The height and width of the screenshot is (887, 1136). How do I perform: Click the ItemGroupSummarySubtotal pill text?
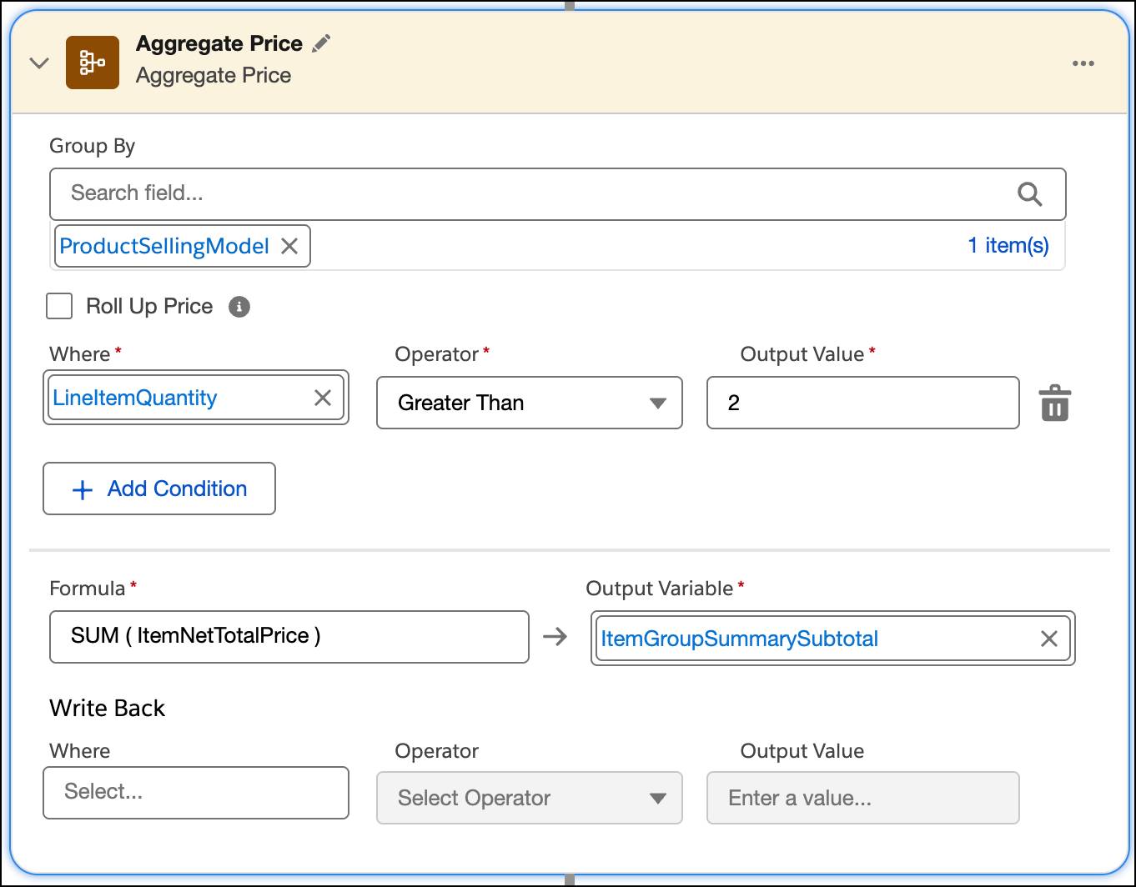coord(740,639)
